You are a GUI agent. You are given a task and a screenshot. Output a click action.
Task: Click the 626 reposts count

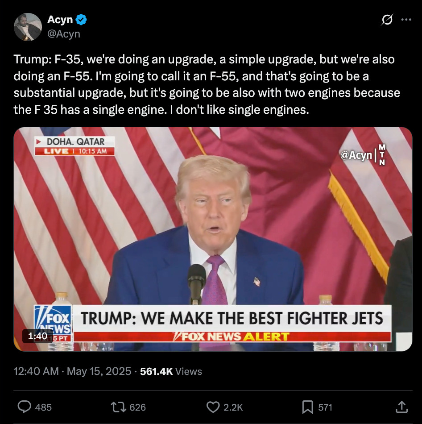[137, 407]
